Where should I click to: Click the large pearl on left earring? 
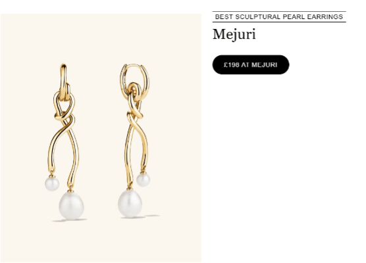[x=72, y=205]
